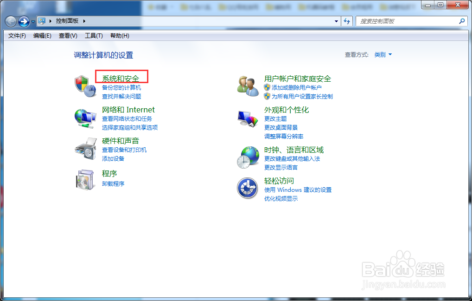Open the 查看(V) menu
Viewport: 472px width, 301px height.
(68, 36)
